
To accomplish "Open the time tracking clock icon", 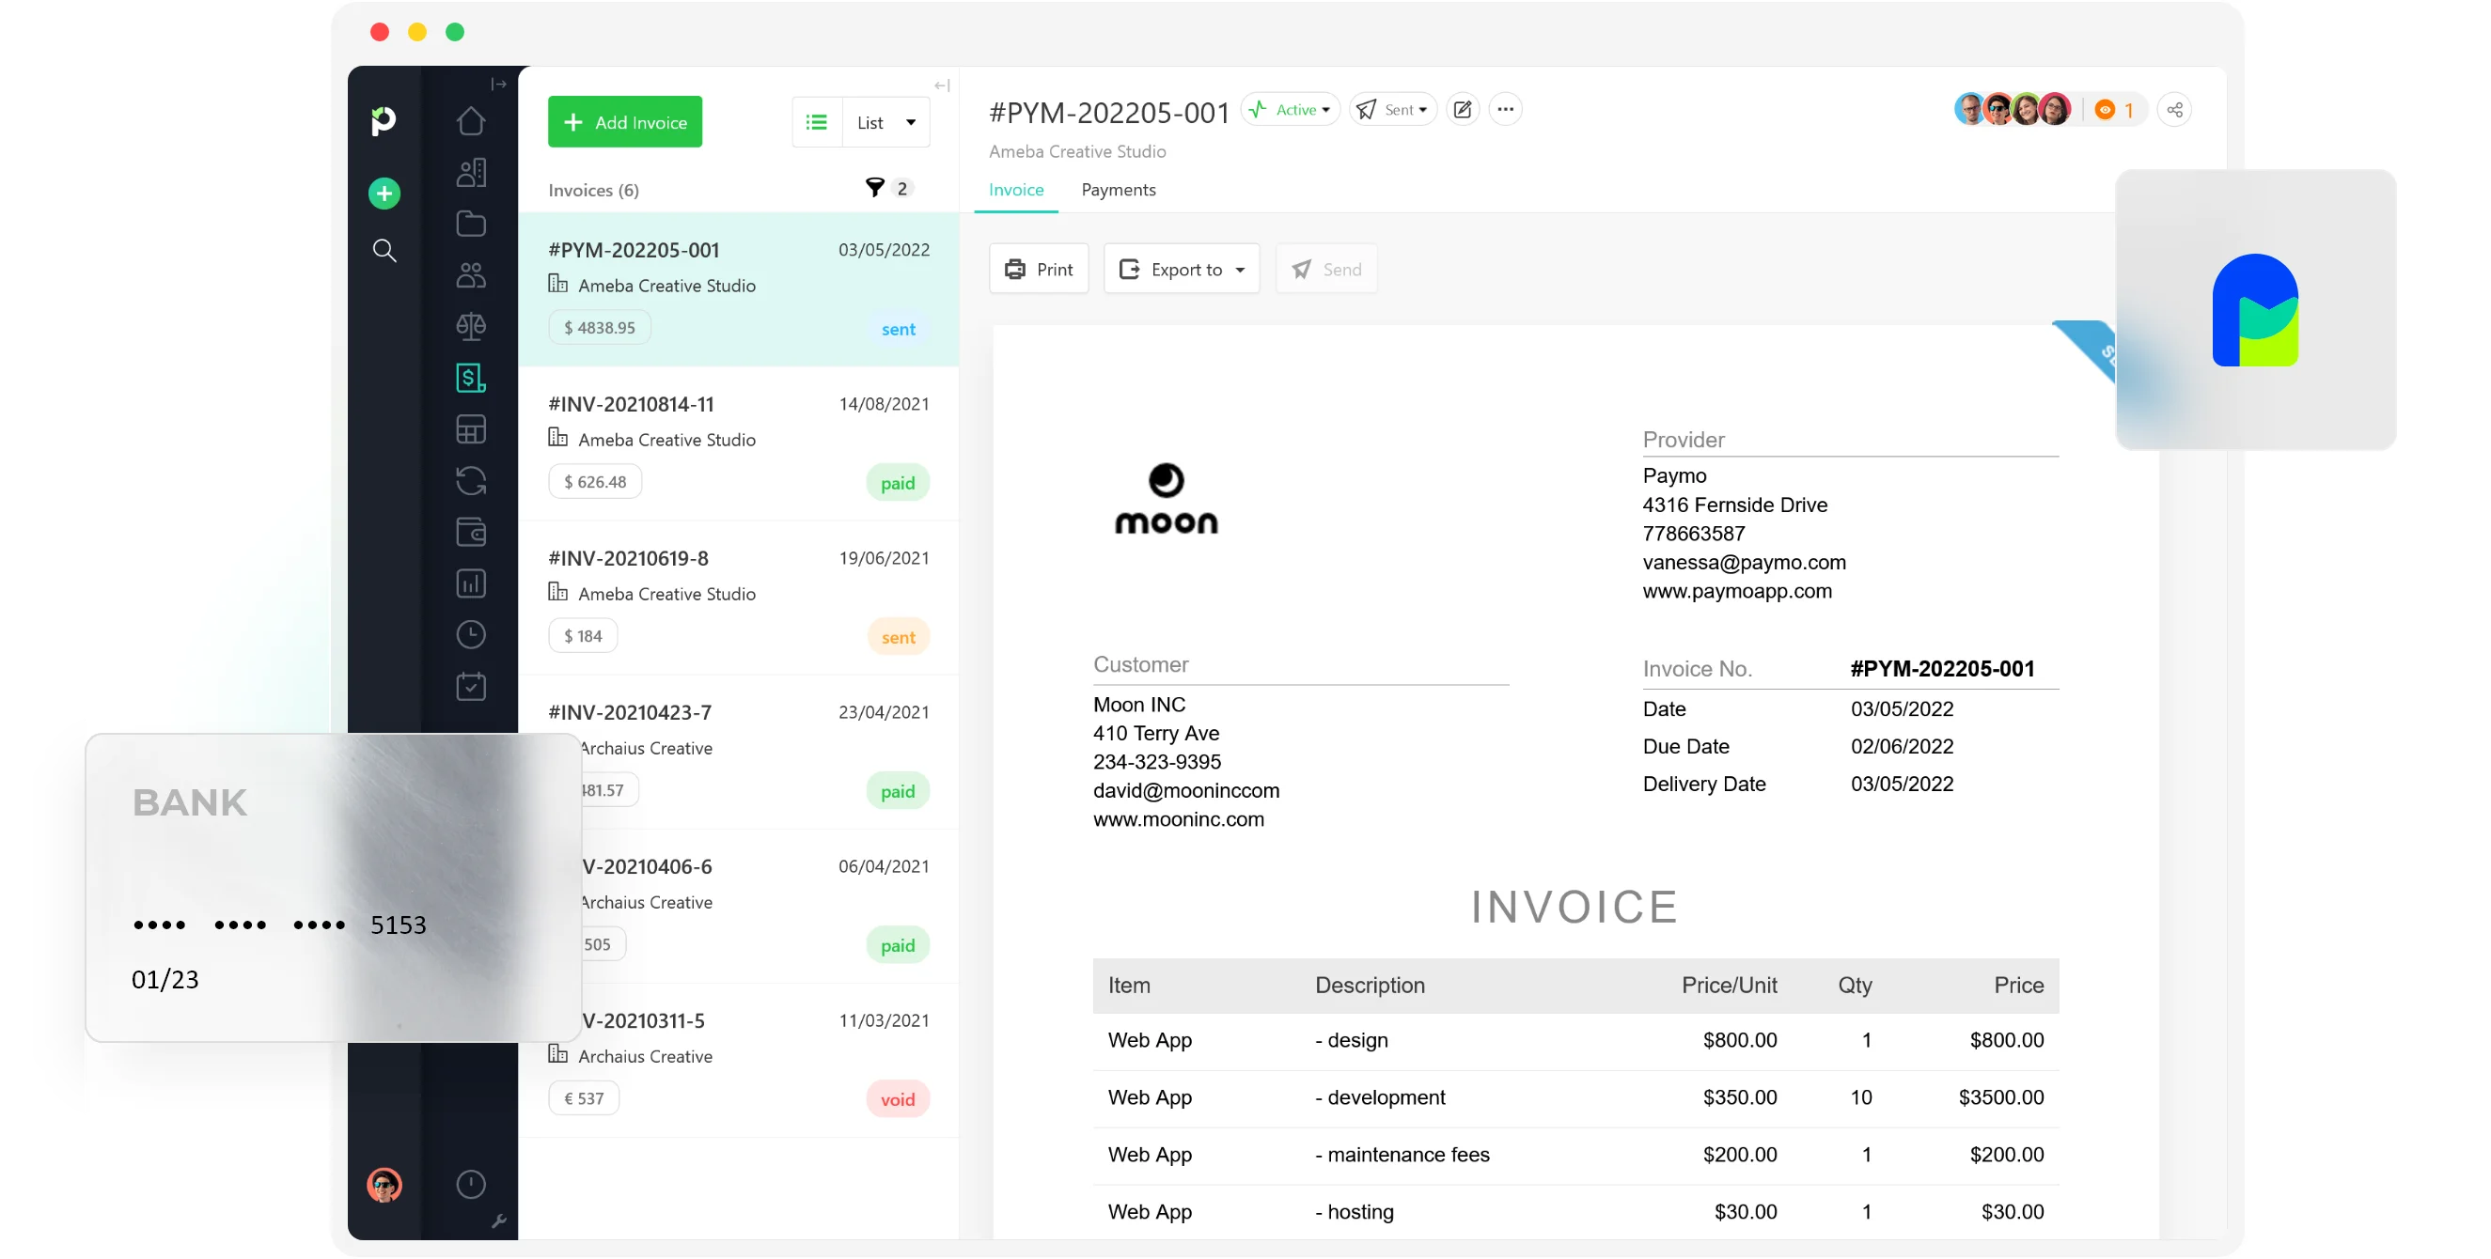I will click(x=471, y=635).
